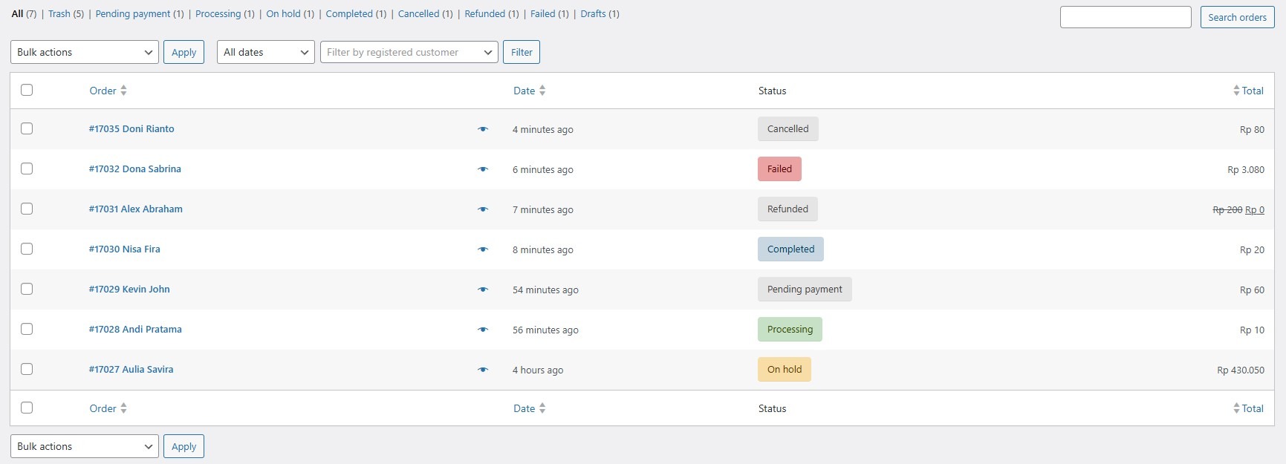Select checkbox for order #17032 Dona Sabrina
The width and height of the screenshot is (1286, 464).
click(x=27, y=169)
